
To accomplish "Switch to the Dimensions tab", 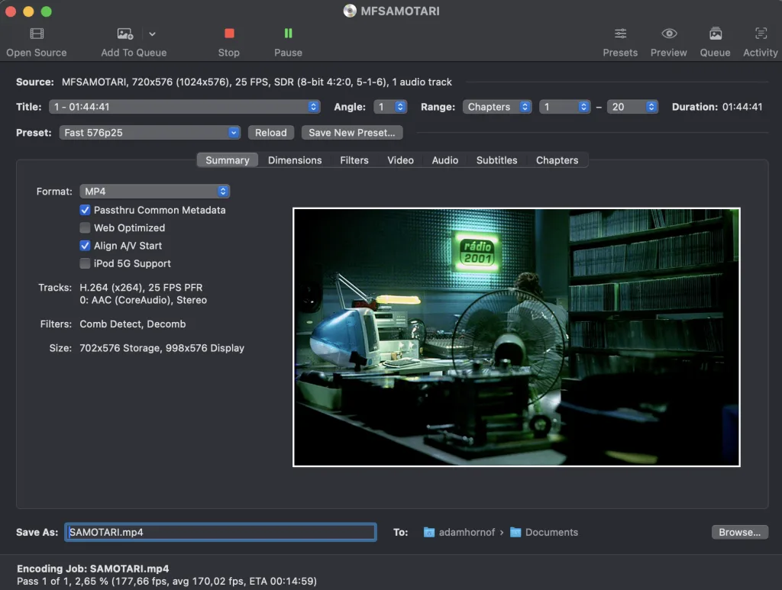I will [295, 160].
